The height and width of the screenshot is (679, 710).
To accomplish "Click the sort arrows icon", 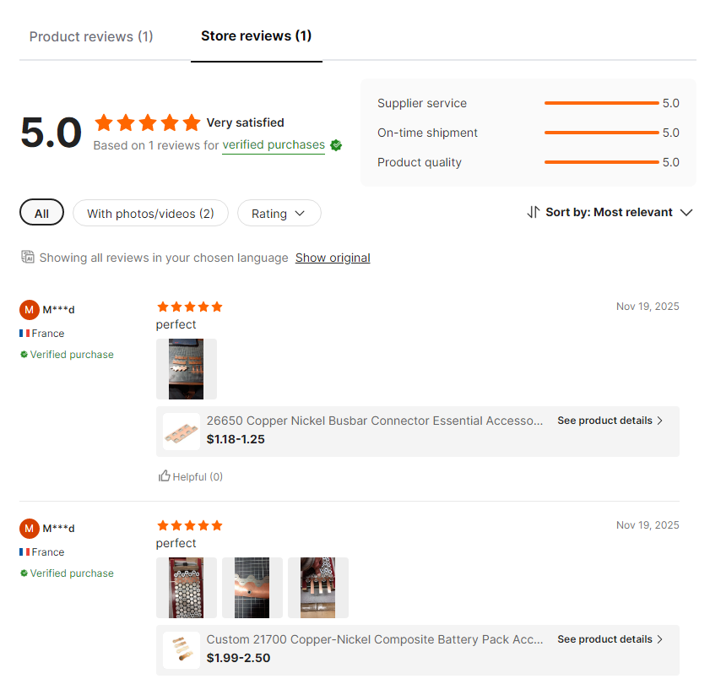I will pos(533,212).
